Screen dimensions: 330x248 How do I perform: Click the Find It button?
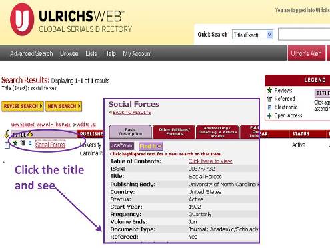coord(151,146)
